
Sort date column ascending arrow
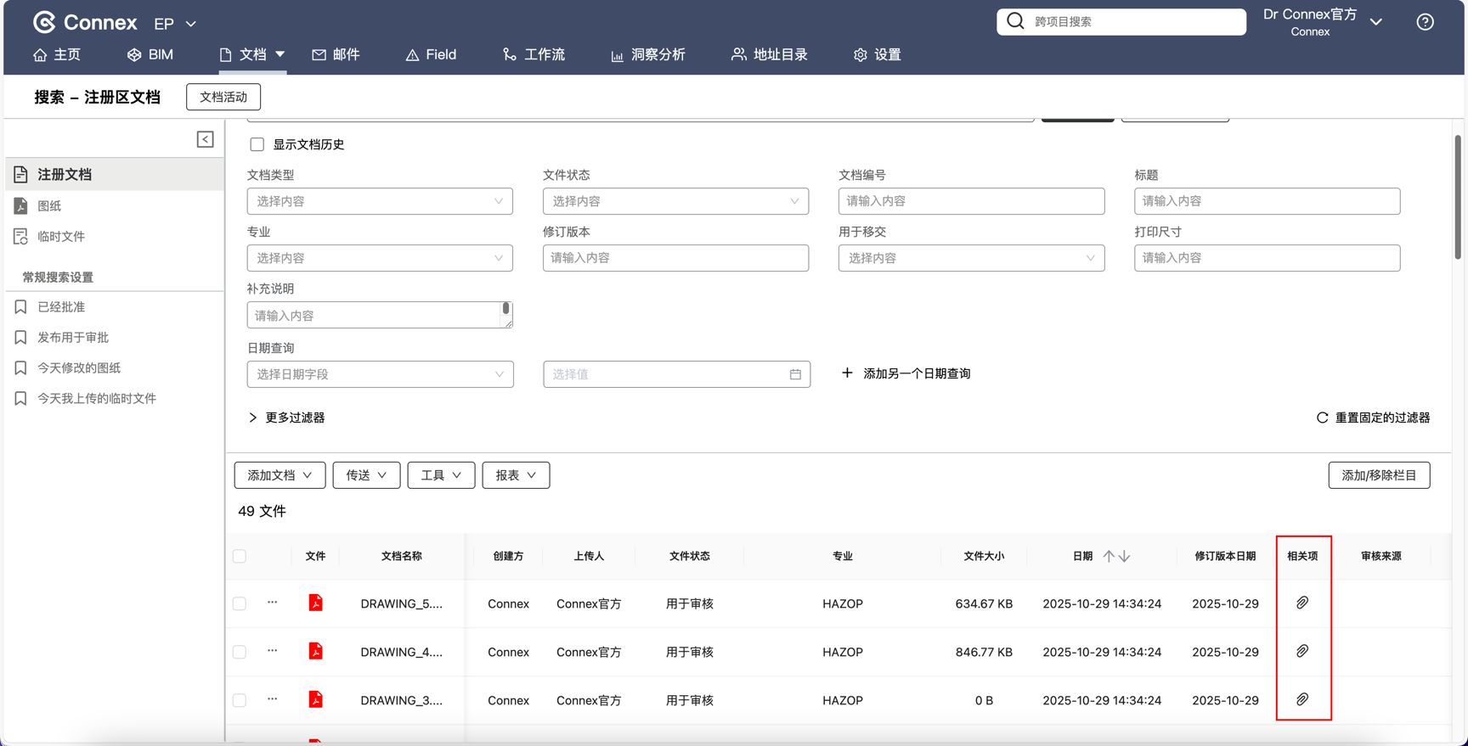(1108, 556)
